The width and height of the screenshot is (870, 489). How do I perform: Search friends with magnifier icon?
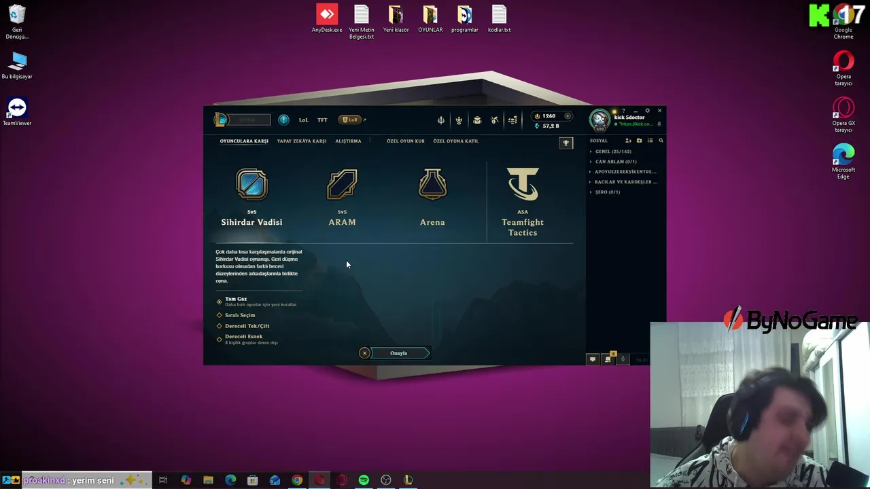pos(661,141)
